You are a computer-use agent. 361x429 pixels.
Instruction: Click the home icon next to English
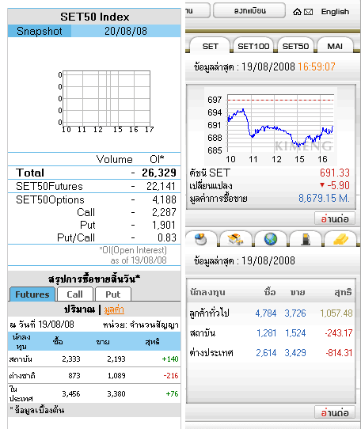click(x=297, y=12)
